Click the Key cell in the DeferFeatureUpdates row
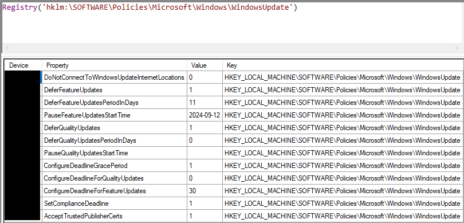 pos(343,90)
